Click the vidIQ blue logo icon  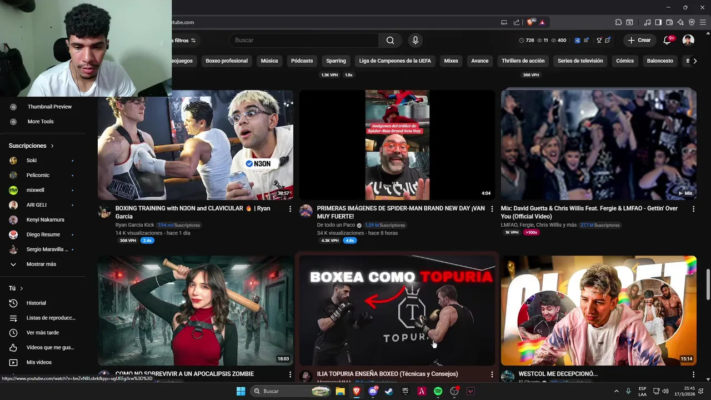pos(578,40)
